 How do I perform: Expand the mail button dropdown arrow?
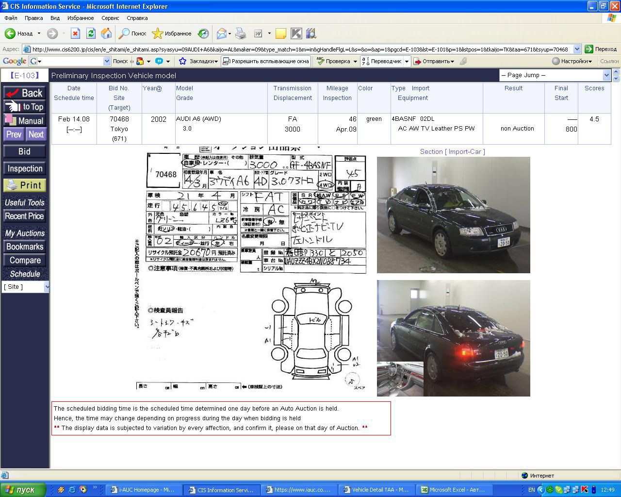(x=229, y=33)
